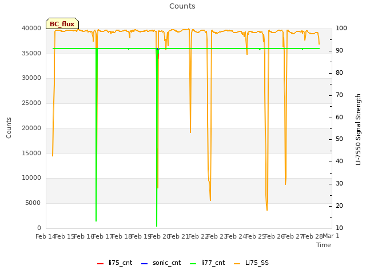Click the 40000 y-axis tick label
Viewport: 366px width, 274px height.
coord(31,28)
